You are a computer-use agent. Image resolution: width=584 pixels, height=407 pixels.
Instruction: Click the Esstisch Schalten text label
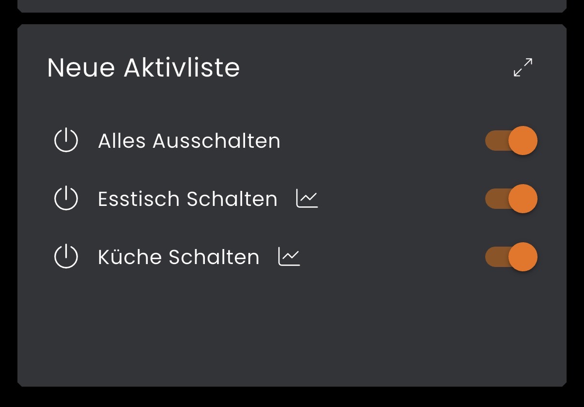pos(187,199)
